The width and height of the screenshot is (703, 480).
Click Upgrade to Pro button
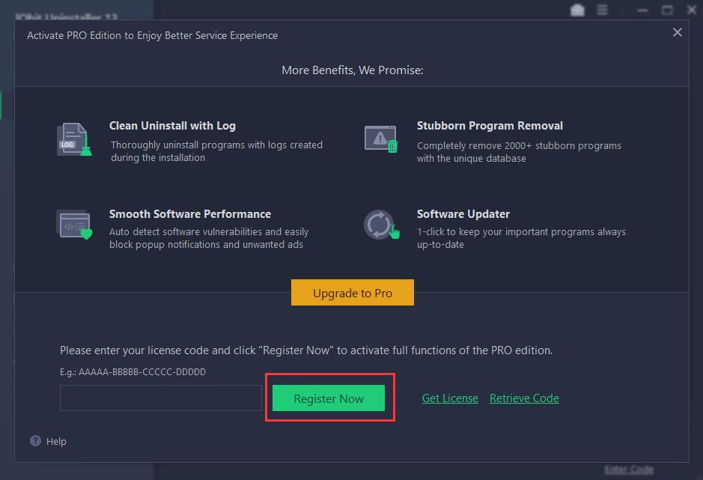[x=353, y=293]
